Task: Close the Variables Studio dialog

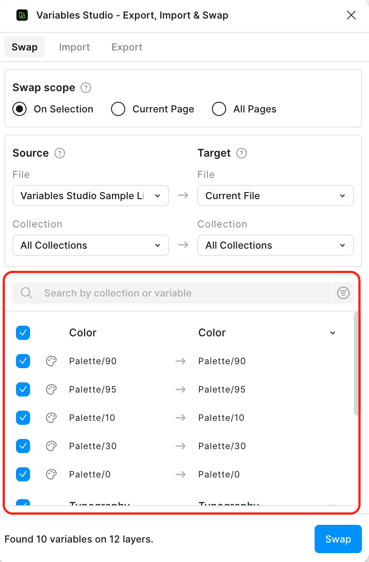Action: pyautogui.click(x=351, y=15)
